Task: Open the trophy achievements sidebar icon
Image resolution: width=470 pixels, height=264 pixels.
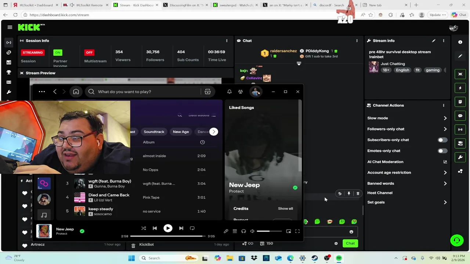Action: 9,72
